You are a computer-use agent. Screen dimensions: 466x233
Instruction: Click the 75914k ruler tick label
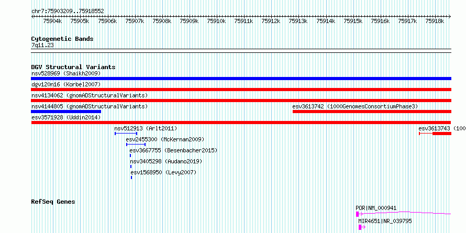326,21
